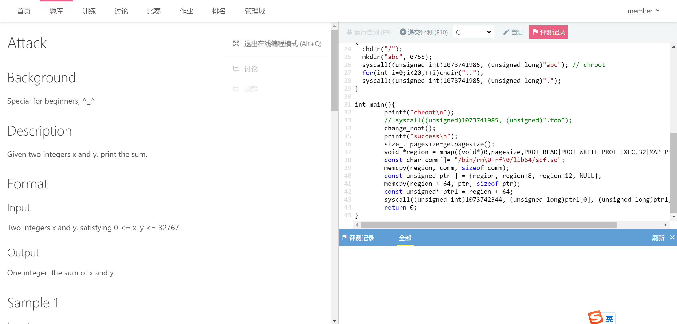Click the problem pane scroll-up arrow
This screenshot has width=677, height=324.
pyautogui.click(x=334, y=26)
